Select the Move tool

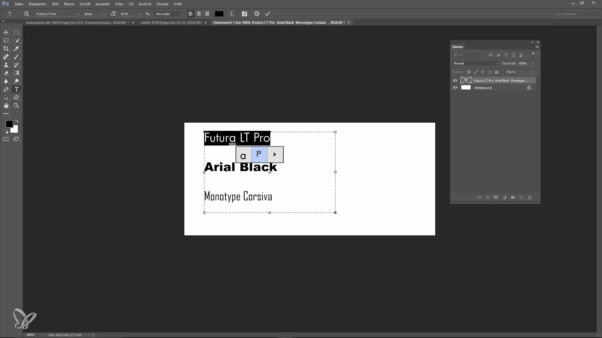pyautogui.click(x=6, y=32)
